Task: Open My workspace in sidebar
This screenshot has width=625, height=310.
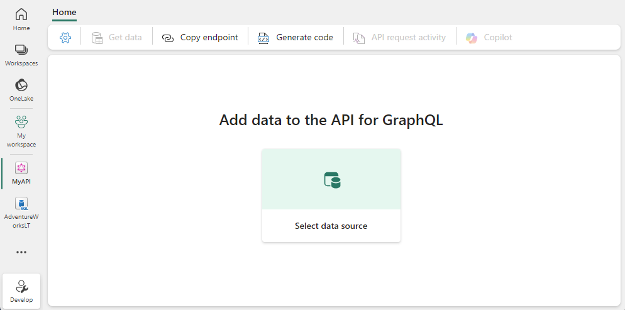Action: click(21, 130)
